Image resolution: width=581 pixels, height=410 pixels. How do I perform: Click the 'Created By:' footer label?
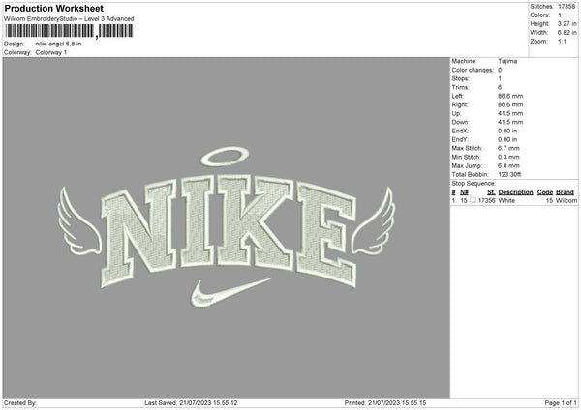pos(20,402)
